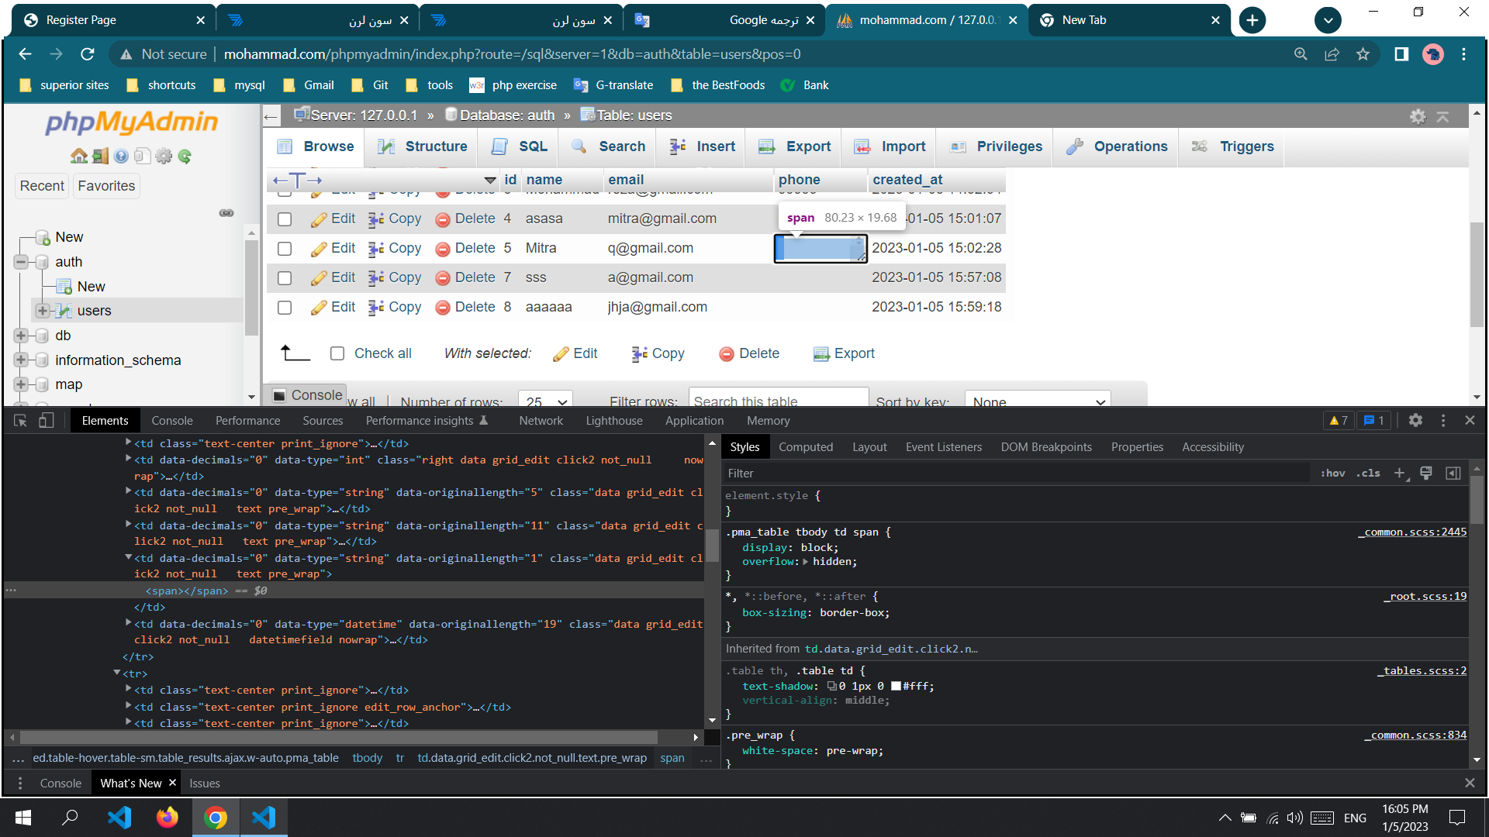
Task: Tick the checkbox for the aaaaaa row
Action: click(x=285, y=308)
